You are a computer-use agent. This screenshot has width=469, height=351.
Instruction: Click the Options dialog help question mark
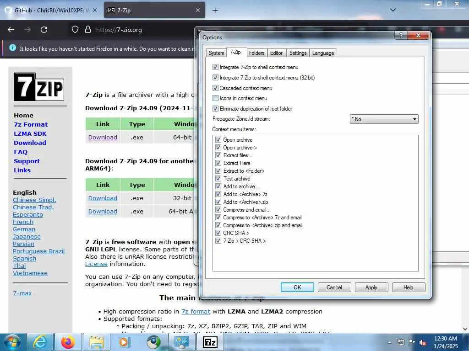coord(401,35)
